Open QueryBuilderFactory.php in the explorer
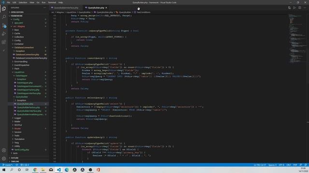This screenshot has height=173, width=309. click(28, 108)
